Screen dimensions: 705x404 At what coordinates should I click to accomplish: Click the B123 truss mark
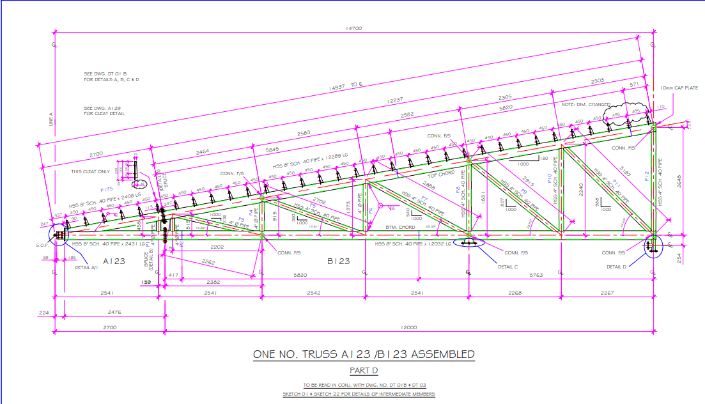[x=339, y=261]
